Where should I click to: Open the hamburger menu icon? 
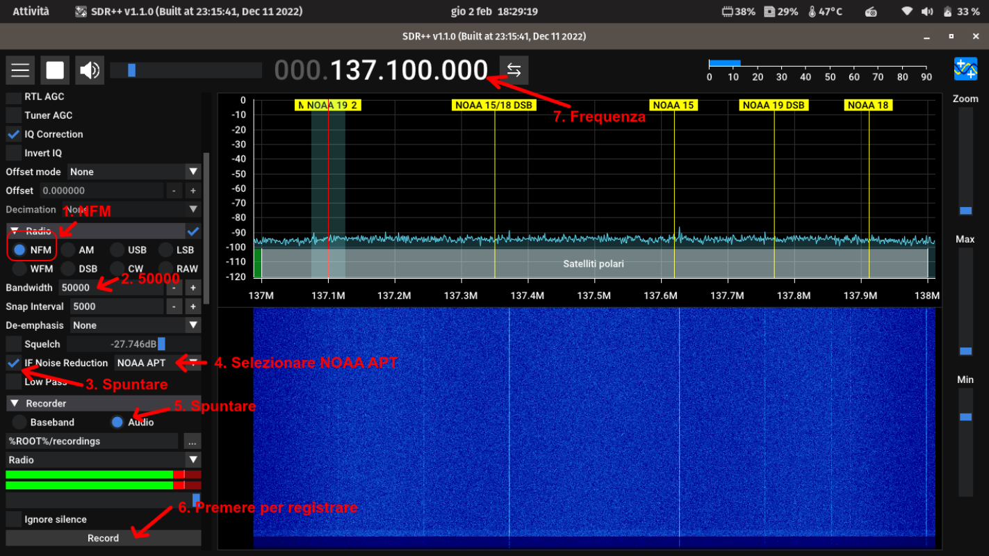pos(20,70)
